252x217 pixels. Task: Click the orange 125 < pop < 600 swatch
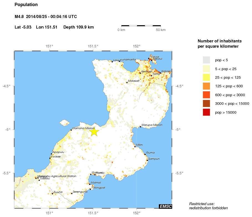coord(206,86)
